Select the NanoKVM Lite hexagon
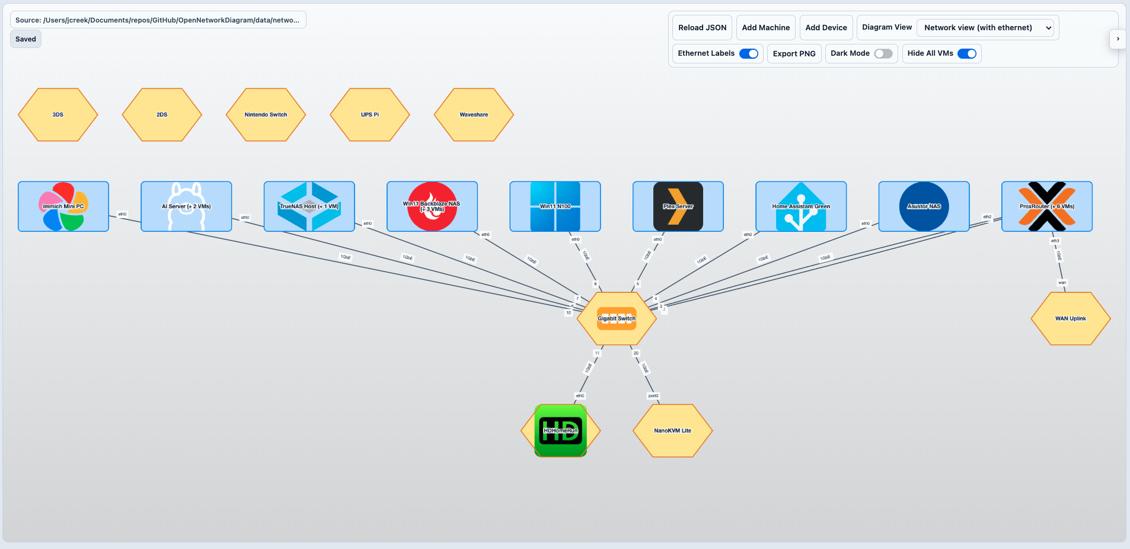1130x549 pixels. pyautogui.click(x=673, y=430)
